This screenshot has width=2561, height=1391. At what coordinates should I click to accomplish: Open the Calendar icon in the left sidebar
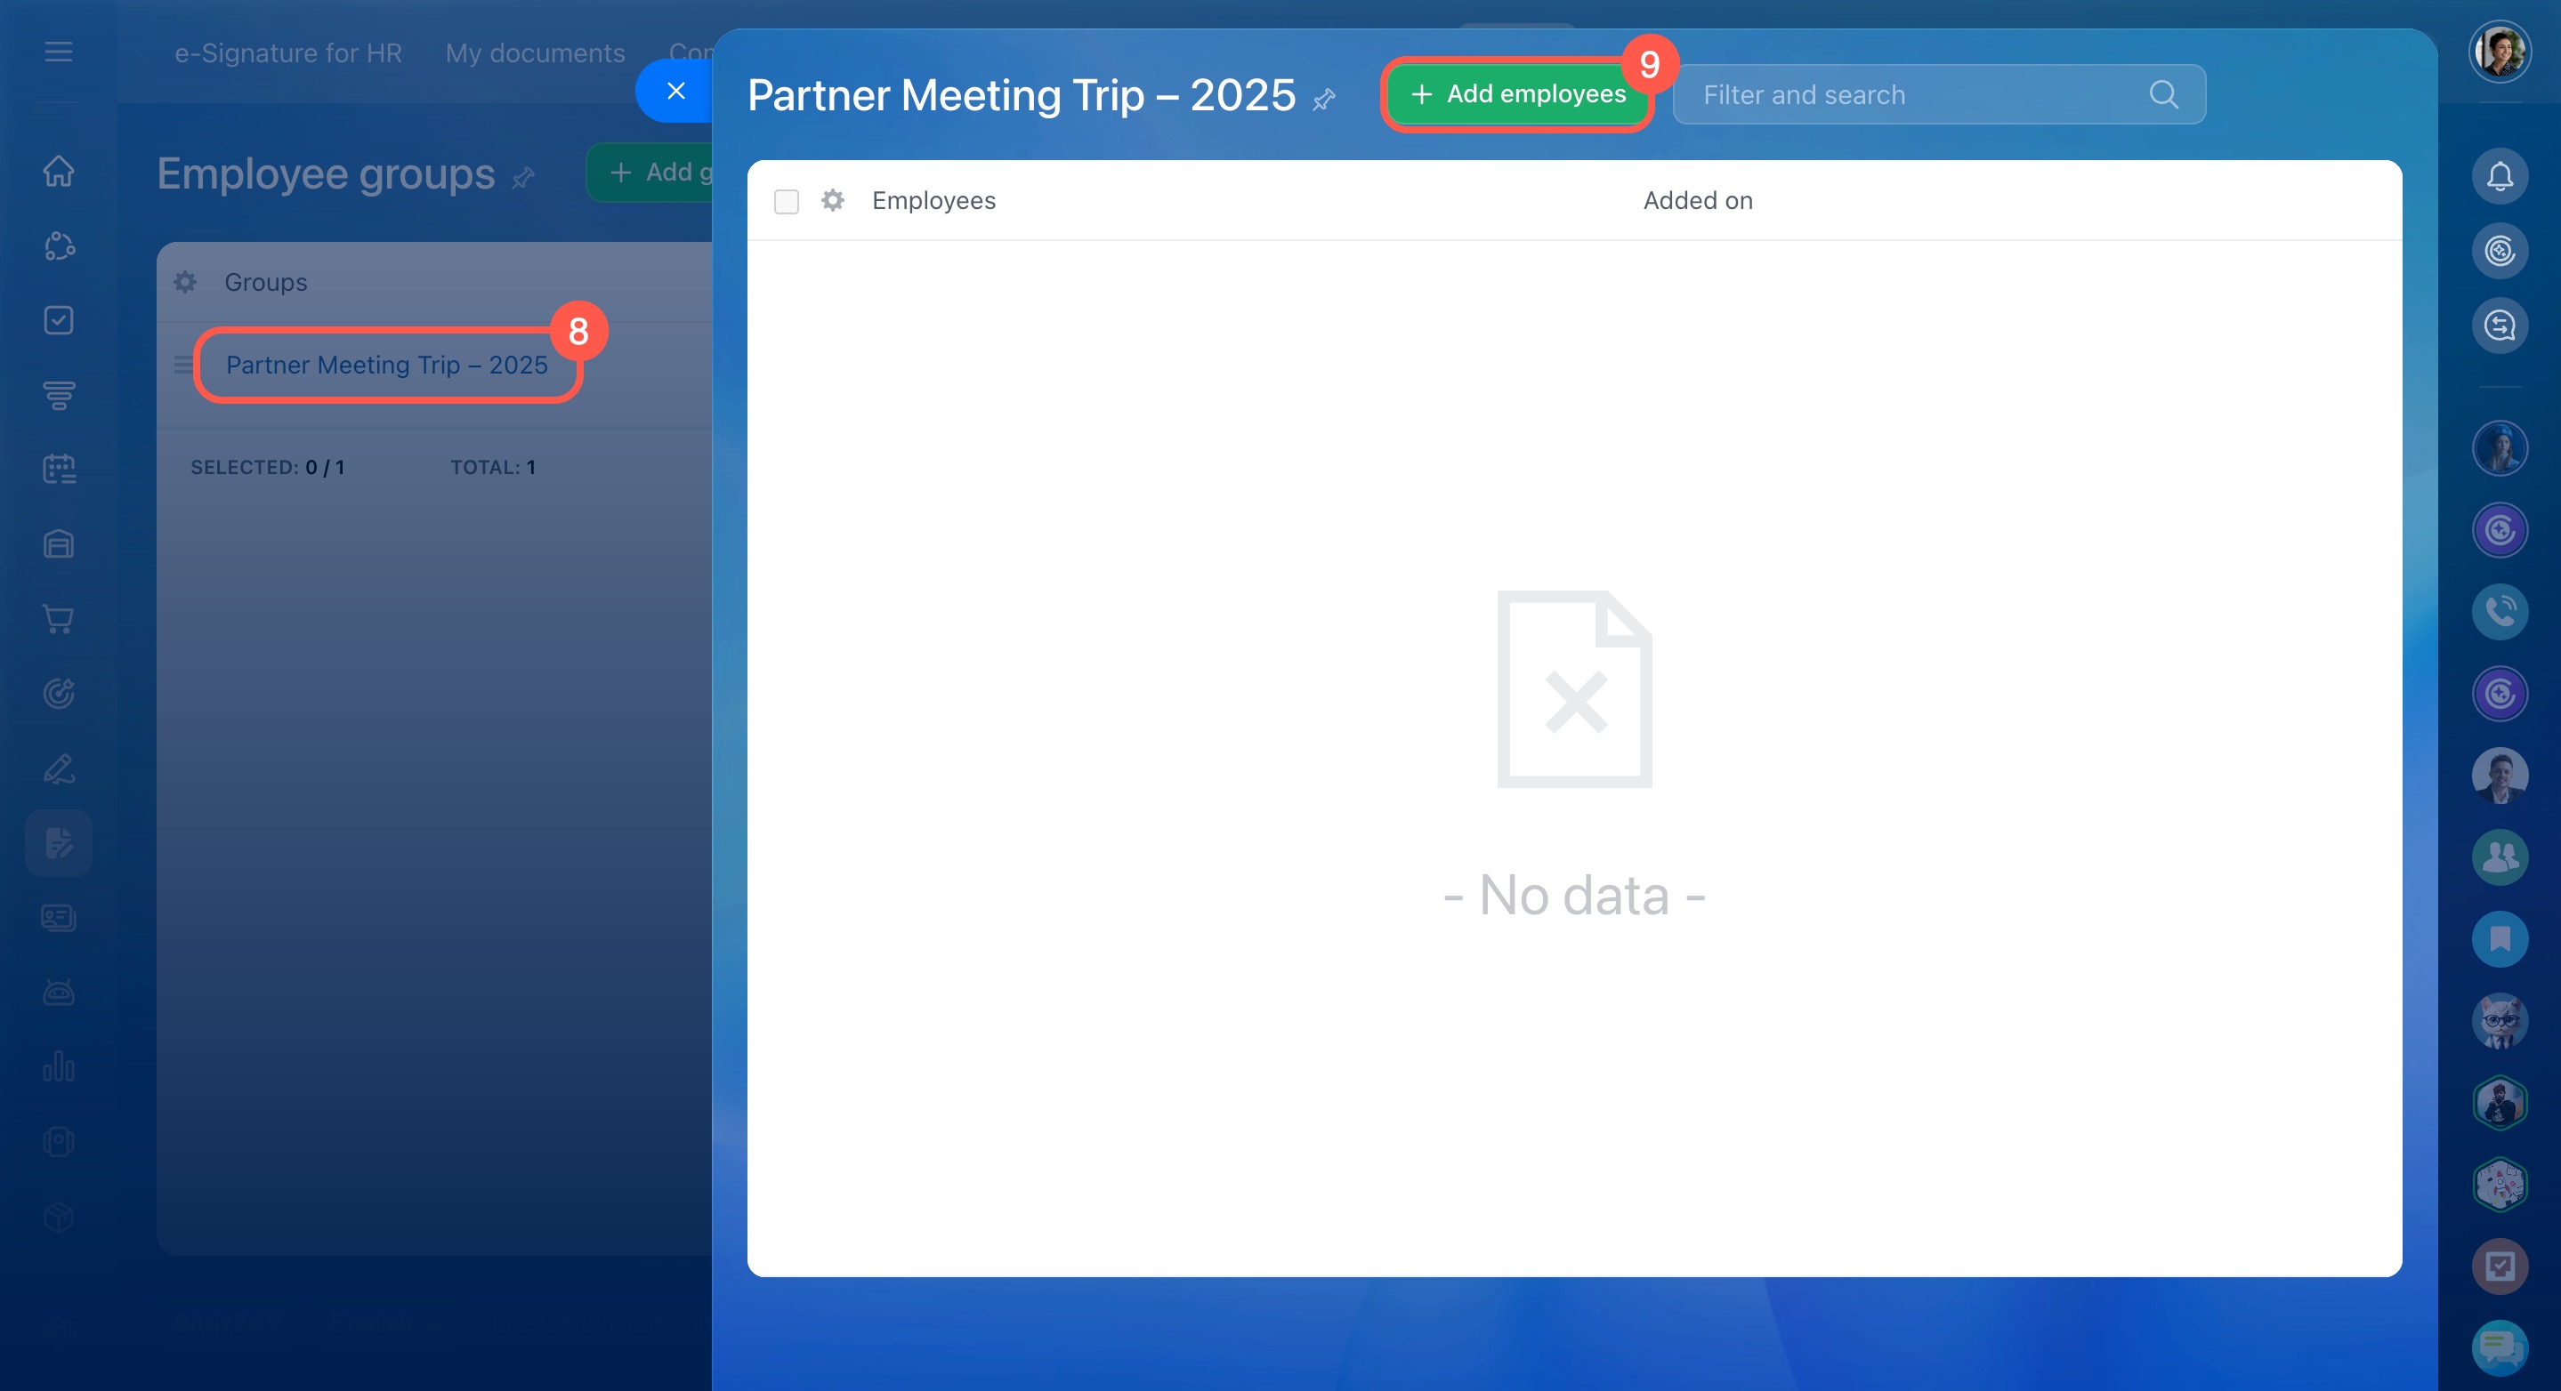click(59, 469)
